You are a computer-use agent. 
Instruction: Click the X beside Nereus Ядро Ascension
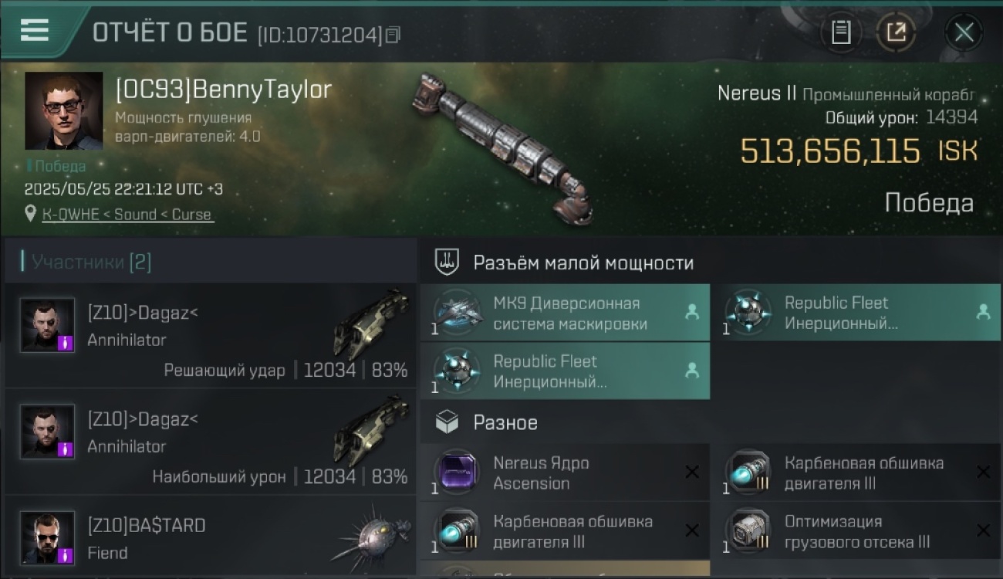click(x=692, y=472)
